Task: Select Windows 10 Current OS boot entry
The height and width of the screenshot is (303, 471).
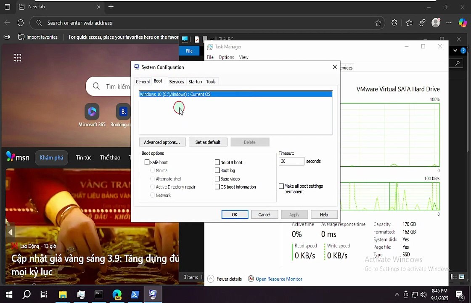Action: (x=236, y=94)
